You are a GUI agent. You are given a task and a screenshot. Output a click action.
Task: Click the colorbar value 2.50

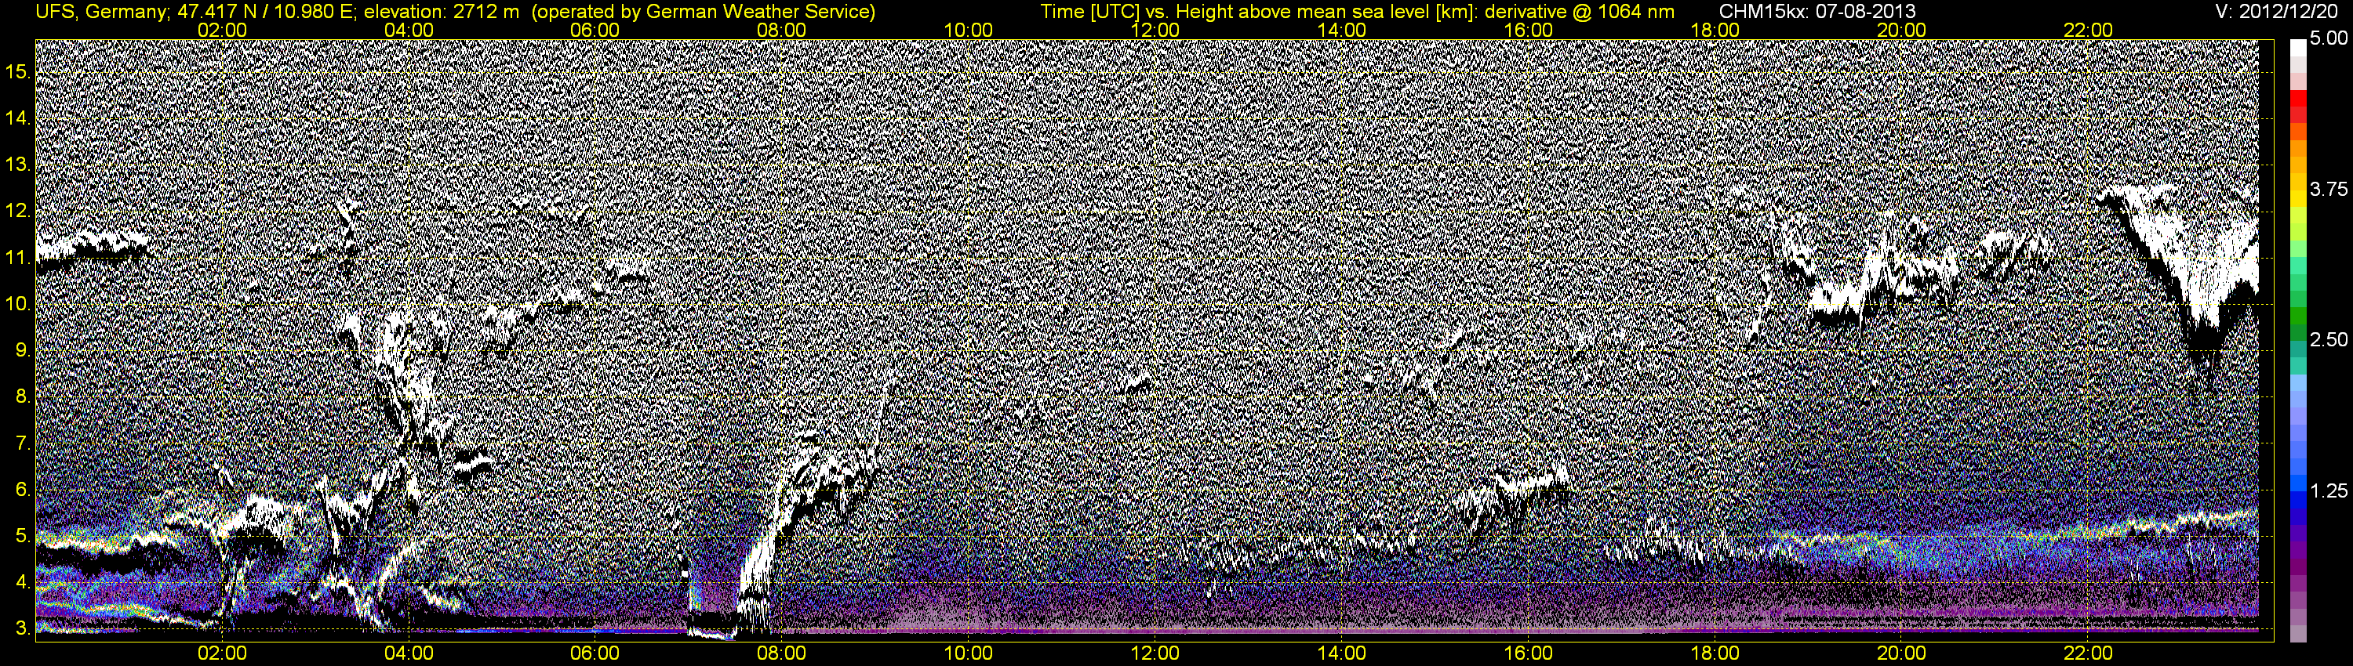pyautogui.click(x=2329, y=339)
